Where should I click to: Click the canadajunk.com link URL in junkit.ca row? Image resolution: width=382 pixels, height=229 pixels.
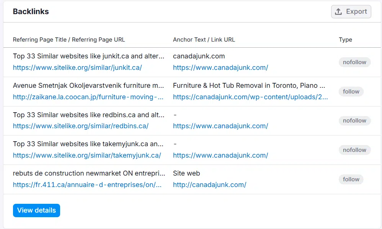[220, 68]
